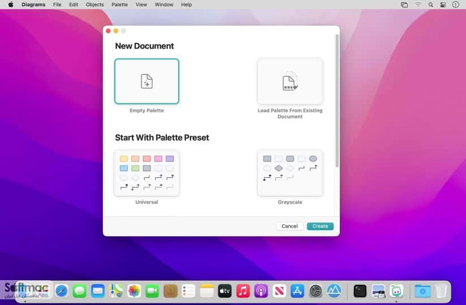The height and width of the screenshot is (305, 466).
Task: Open Music app in the Dock
Action: [243, 291]
